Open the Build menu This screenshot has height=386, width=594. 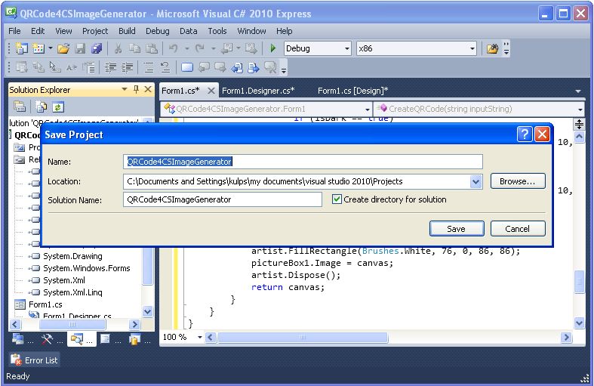(x=127, y=31)
